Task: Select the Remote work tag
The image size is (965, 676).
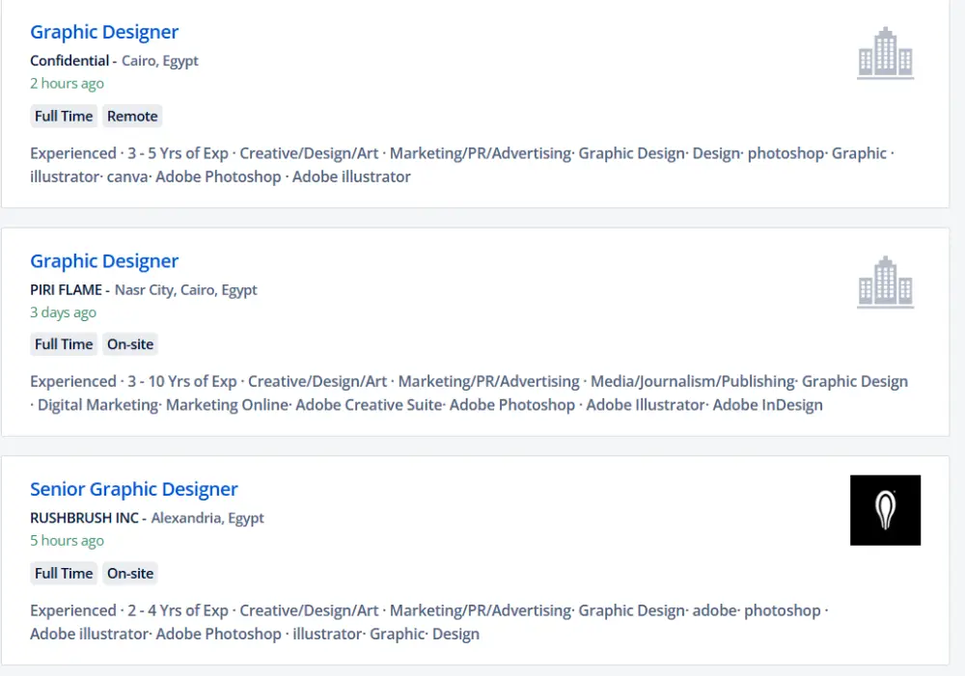Action: pos(132,116)
